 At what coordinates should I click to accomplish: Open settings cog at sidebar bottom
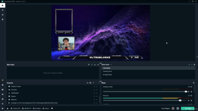tap(2, 109)
